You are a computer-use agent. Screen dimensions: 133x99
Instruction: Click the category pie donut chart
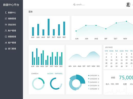(x=77, y=82)
